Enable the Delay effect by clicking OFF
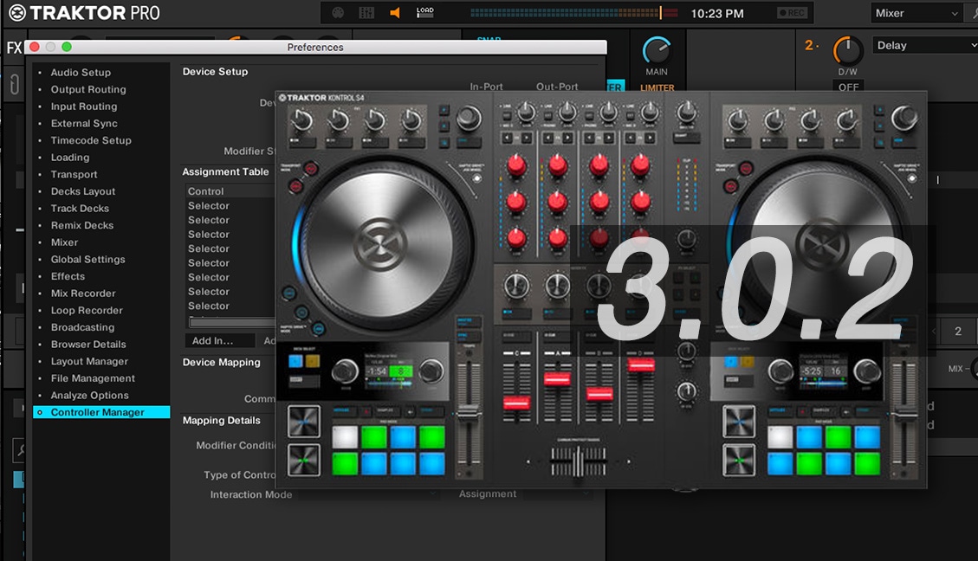This screenshot has height=561, width=978. pyautogui.click(x=847, y=87)
